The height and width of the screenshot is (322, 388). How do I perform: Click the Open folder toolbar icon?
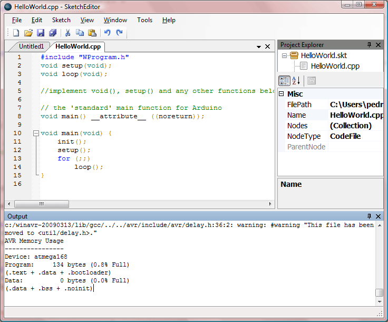28,33
